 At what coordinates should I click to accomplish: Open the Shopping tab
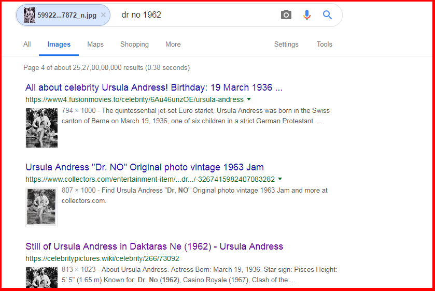coord(134,45)
